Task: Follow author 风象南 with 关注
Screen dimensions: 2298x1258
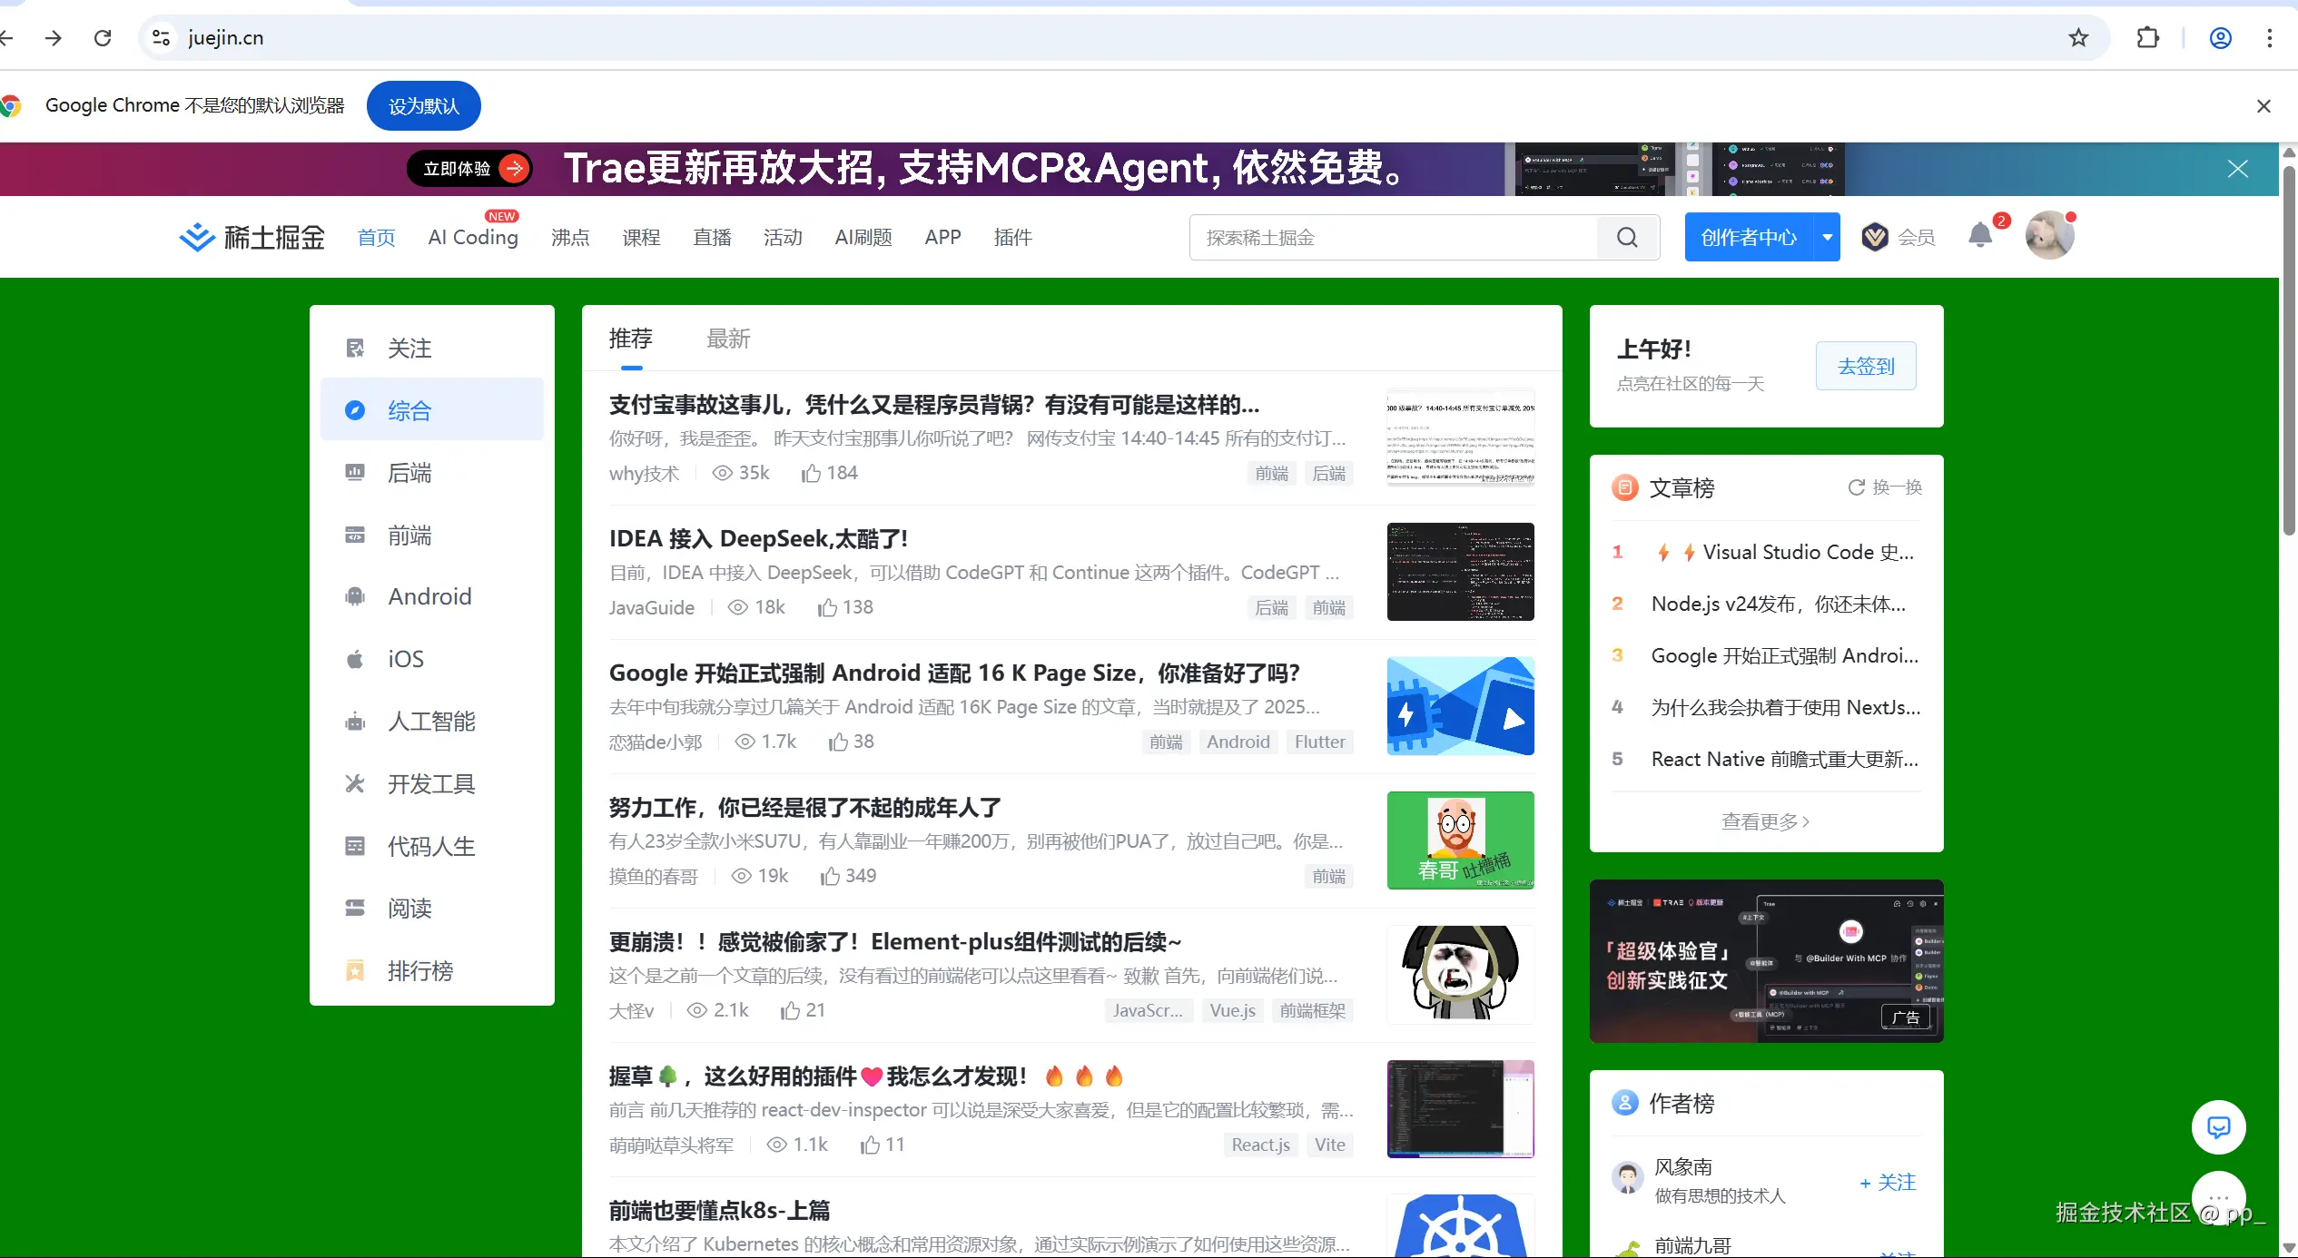Action: [1887, 1182]
